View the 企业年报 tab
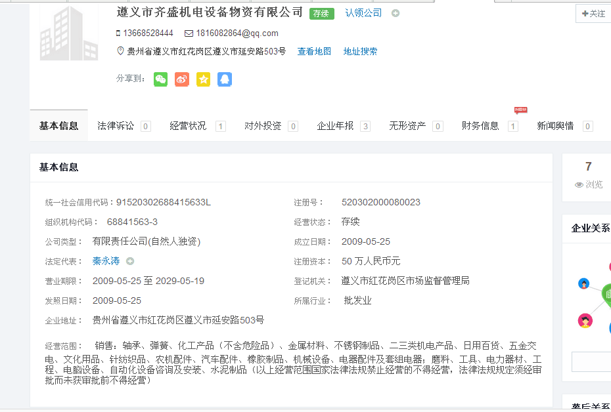 (x=335, y=126)
